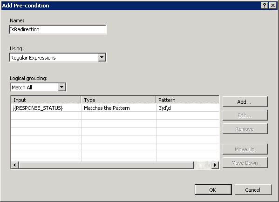Click the Add... button
The width and height of the screenshot is (279, 202).
point(245,102)
